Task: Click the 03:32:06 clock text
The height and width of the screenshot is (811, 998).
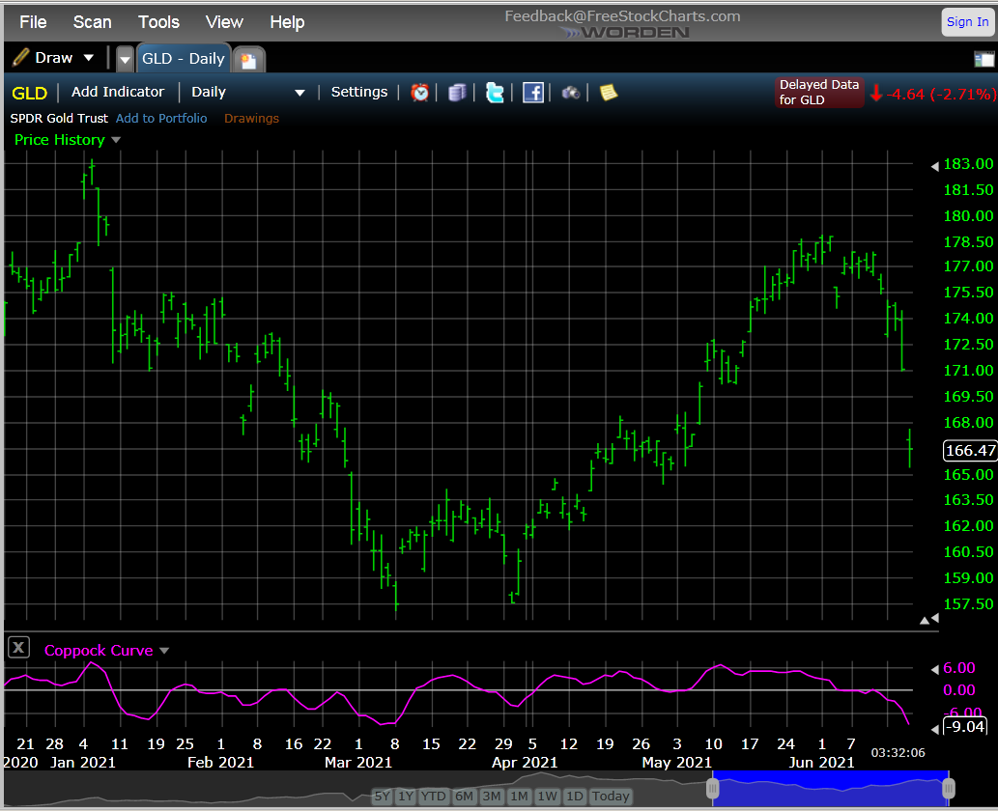Action: point(898,752)
